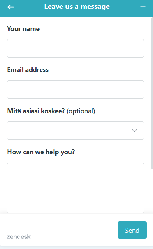Open the zendesk logo link
This screenshot has height=249, width=153.
click(18, 236)
